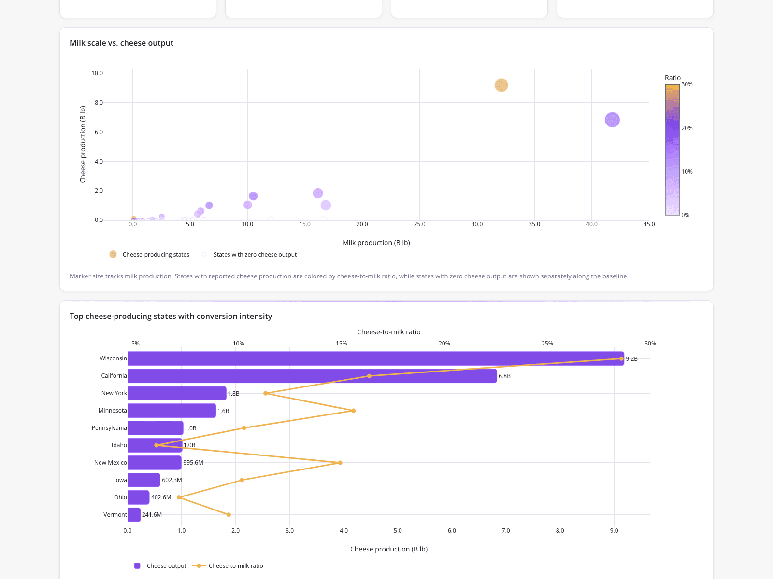The height and width of the screenshot is (579, 773).
Task: Select Iowa's orange ratio line marker
Action: click(x=242, y=480)
